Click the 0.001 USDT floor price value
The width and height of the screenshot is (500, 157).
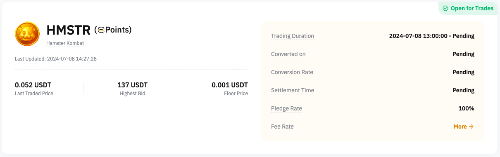click(230, 85)
